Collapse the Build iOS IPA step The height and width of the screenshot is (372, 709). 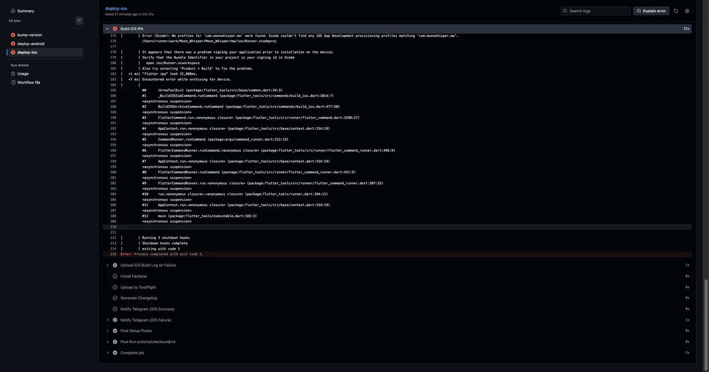tap(107, 29)
